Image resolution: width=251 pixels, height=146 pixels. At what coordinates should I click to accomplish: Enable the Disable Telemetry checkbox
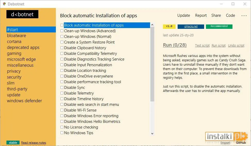pyautogui.click(x=62, y=93)
